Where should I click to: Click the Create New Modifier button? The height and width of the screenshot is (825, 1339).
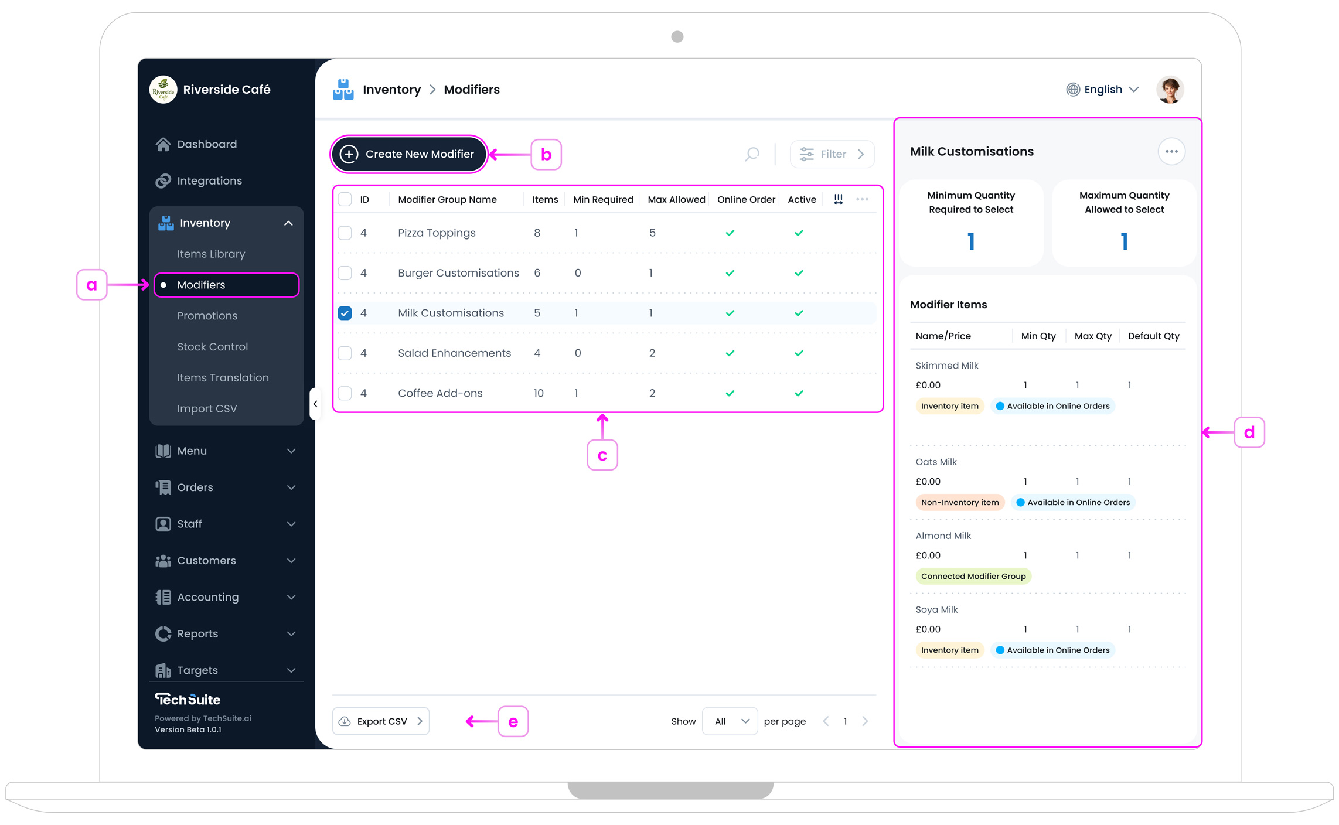pyautogui.click(x=408, y=154)
